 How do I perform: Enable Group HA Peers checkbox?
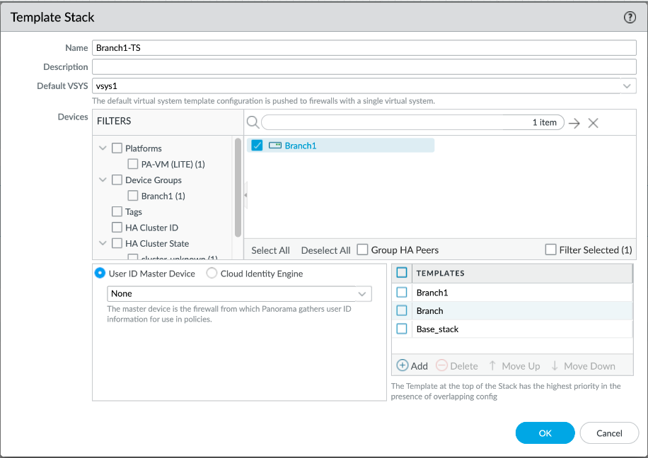(362, 249)
